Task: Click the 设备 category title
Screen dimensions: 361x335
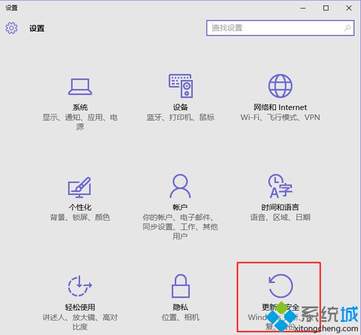Action: click(180, 107)
